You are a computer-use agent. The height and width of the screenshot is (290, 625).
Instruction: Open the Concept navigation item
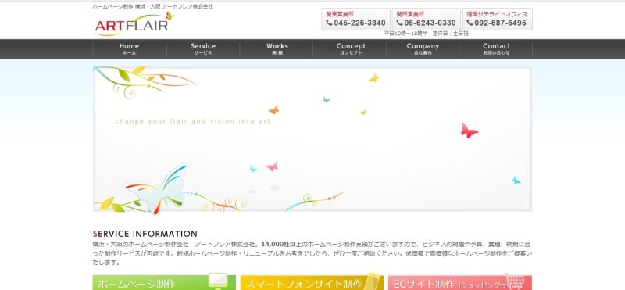pyautogui.click(x=350, y=48)
